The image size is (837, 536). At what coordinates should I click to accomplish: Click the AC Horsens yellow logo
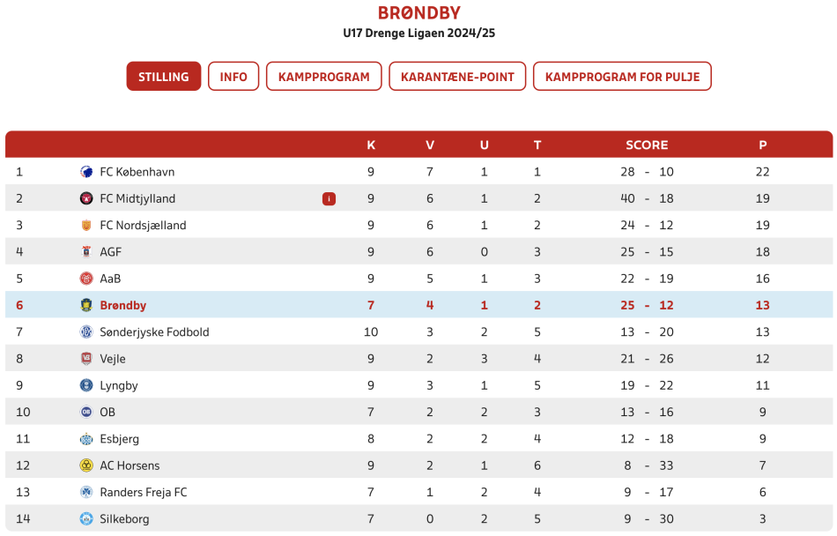pos(86,465)
